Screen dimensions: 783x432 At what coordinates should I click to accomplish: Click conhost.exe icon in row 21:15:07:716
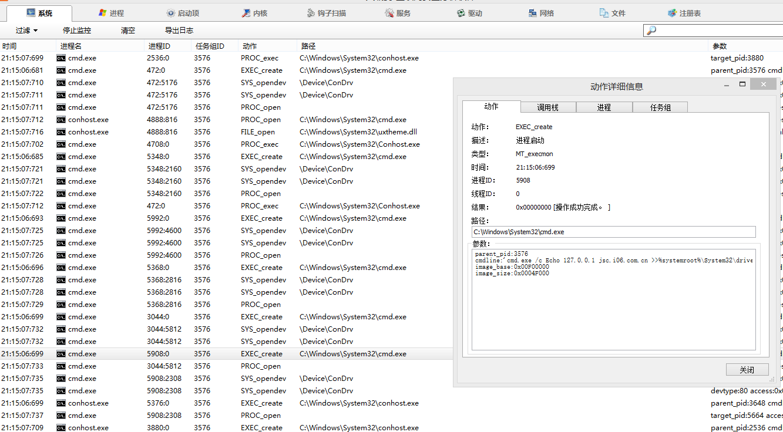pos(61,132)
